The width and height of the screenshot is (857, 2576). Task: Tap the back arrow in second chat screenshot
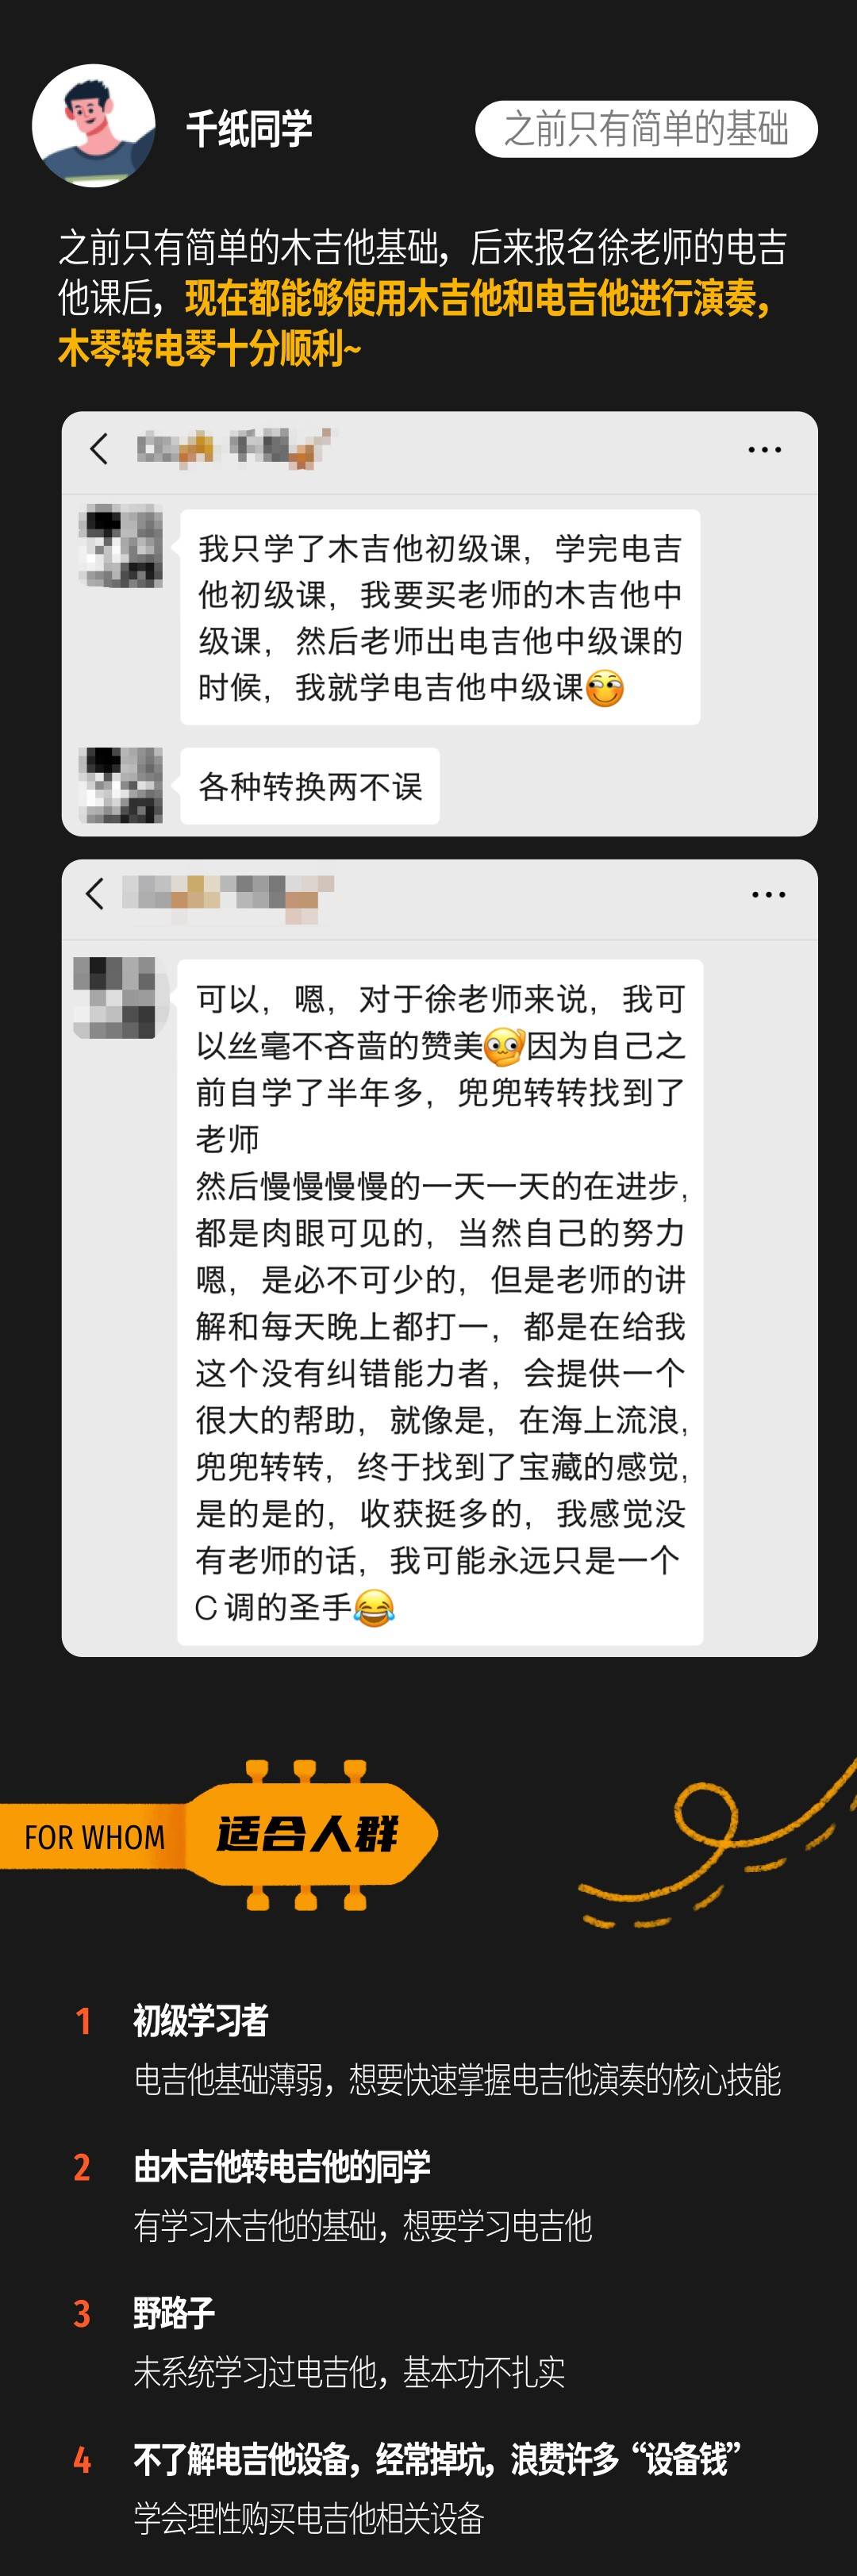[x=95, y=893]
